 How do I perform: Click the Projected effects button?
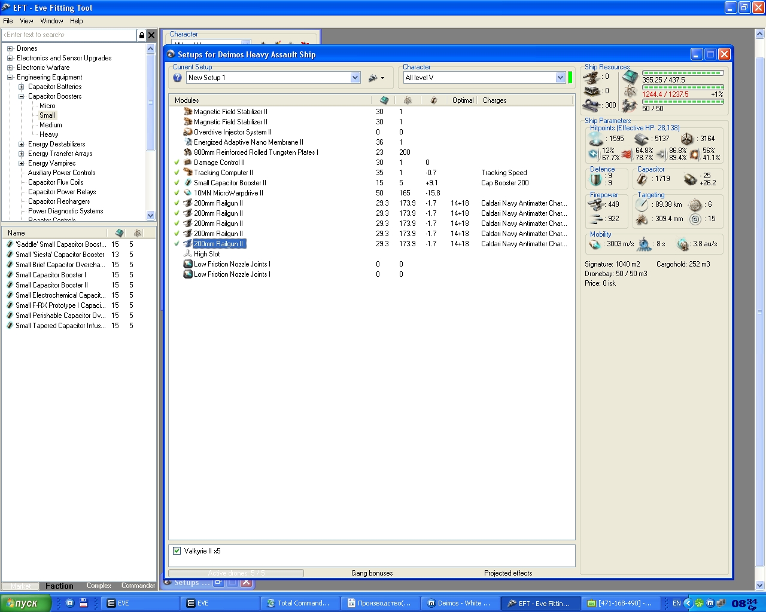click(508, 573)
